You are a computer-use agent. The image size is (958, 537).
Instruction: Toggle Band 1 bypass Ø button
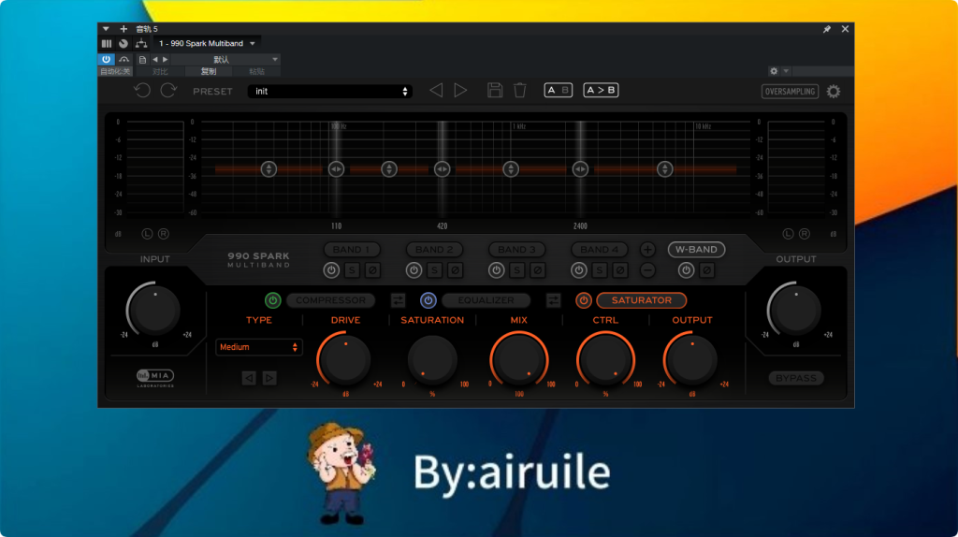(x=372, y=269)
